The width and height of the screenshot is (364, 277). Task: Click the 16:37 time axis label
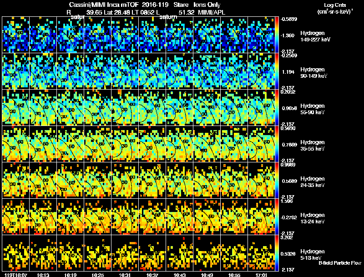click(x=152, y=275)
